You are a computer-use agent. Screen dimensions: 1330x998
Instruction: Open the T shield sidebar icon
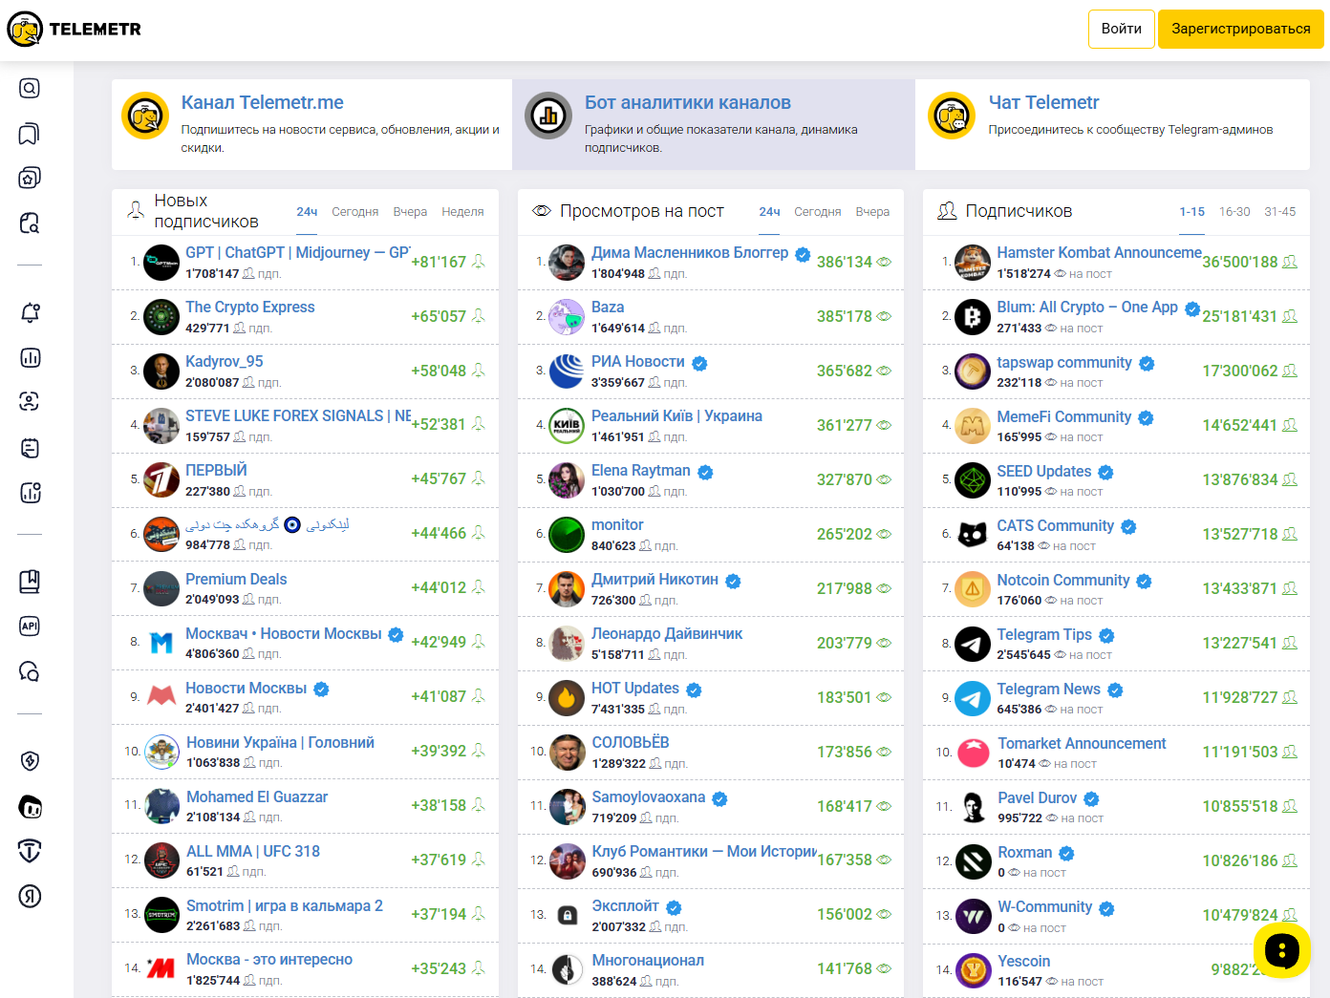pos(30,850)
